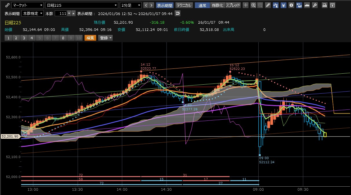Screen dimensions: 351x195
Task: Click the テクニカル button
Action: 184,5
